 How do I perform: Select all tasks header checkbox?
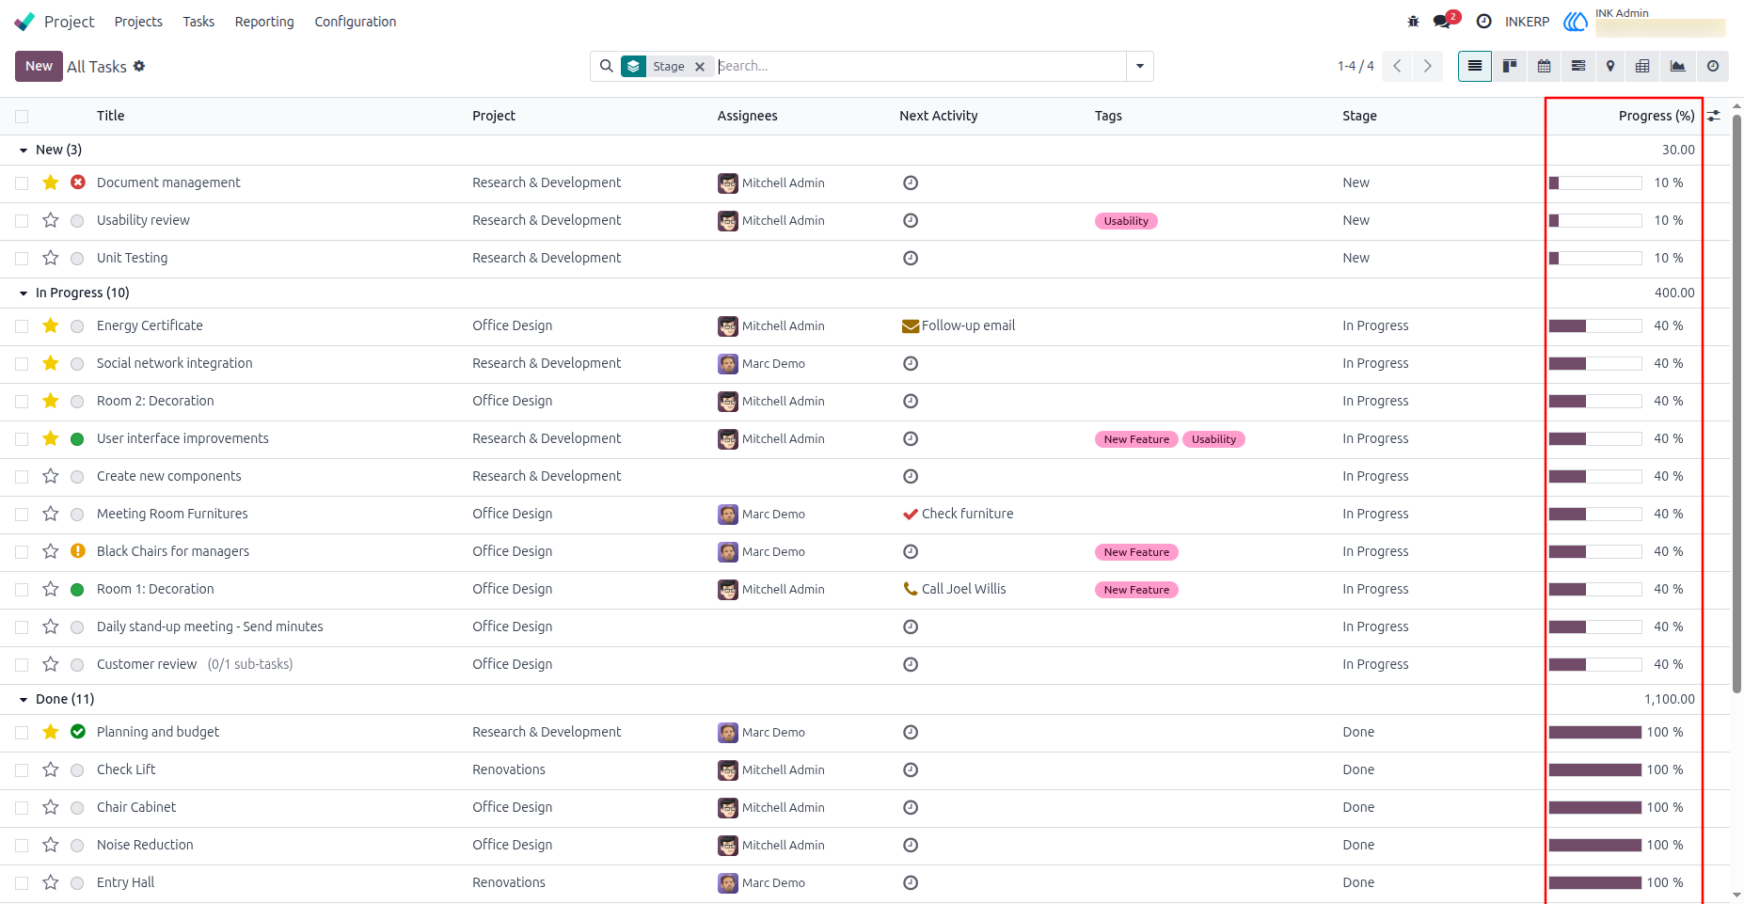pyautogui.click(x=22, y=116)
